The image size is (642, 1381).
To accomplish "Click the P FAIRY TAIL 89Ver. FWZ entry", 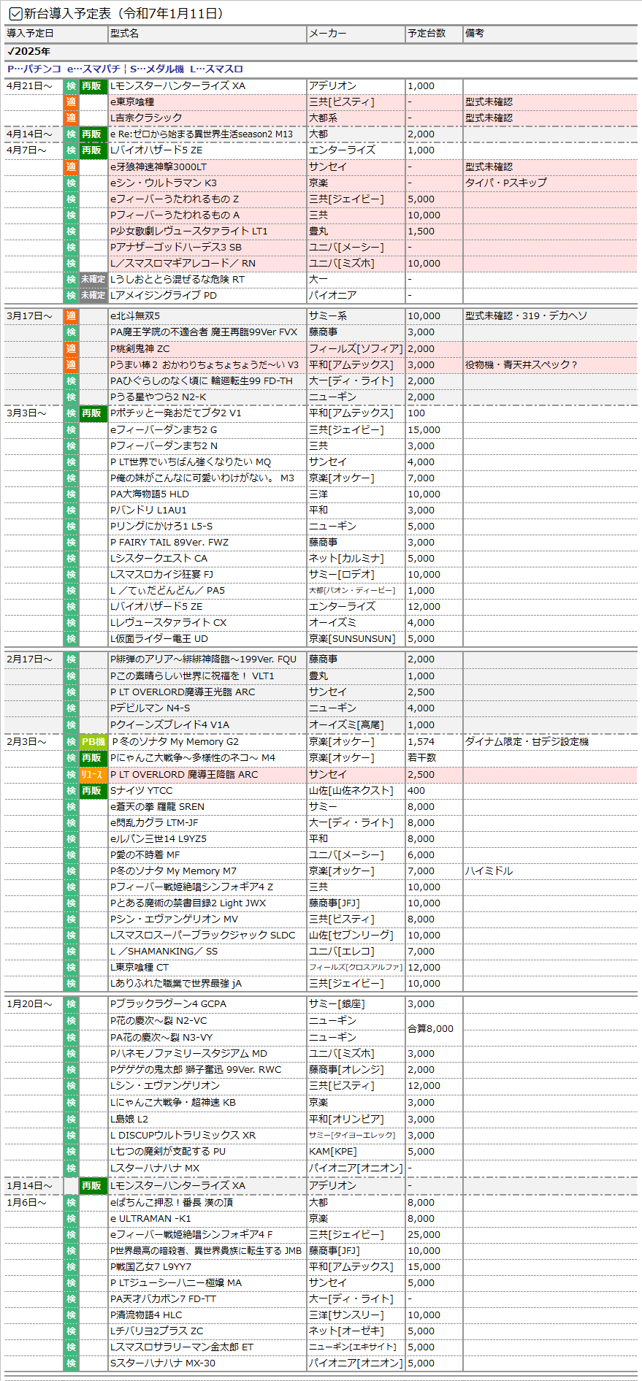I will coord(169,543).
